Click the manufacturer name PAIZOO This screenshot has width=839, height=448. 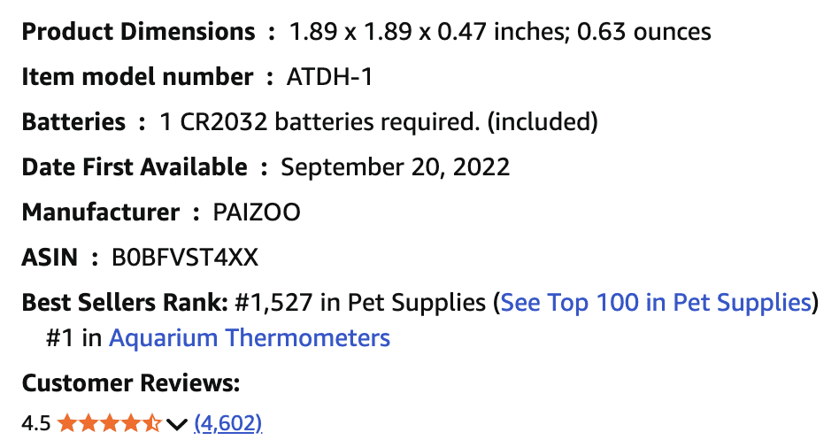257,212
